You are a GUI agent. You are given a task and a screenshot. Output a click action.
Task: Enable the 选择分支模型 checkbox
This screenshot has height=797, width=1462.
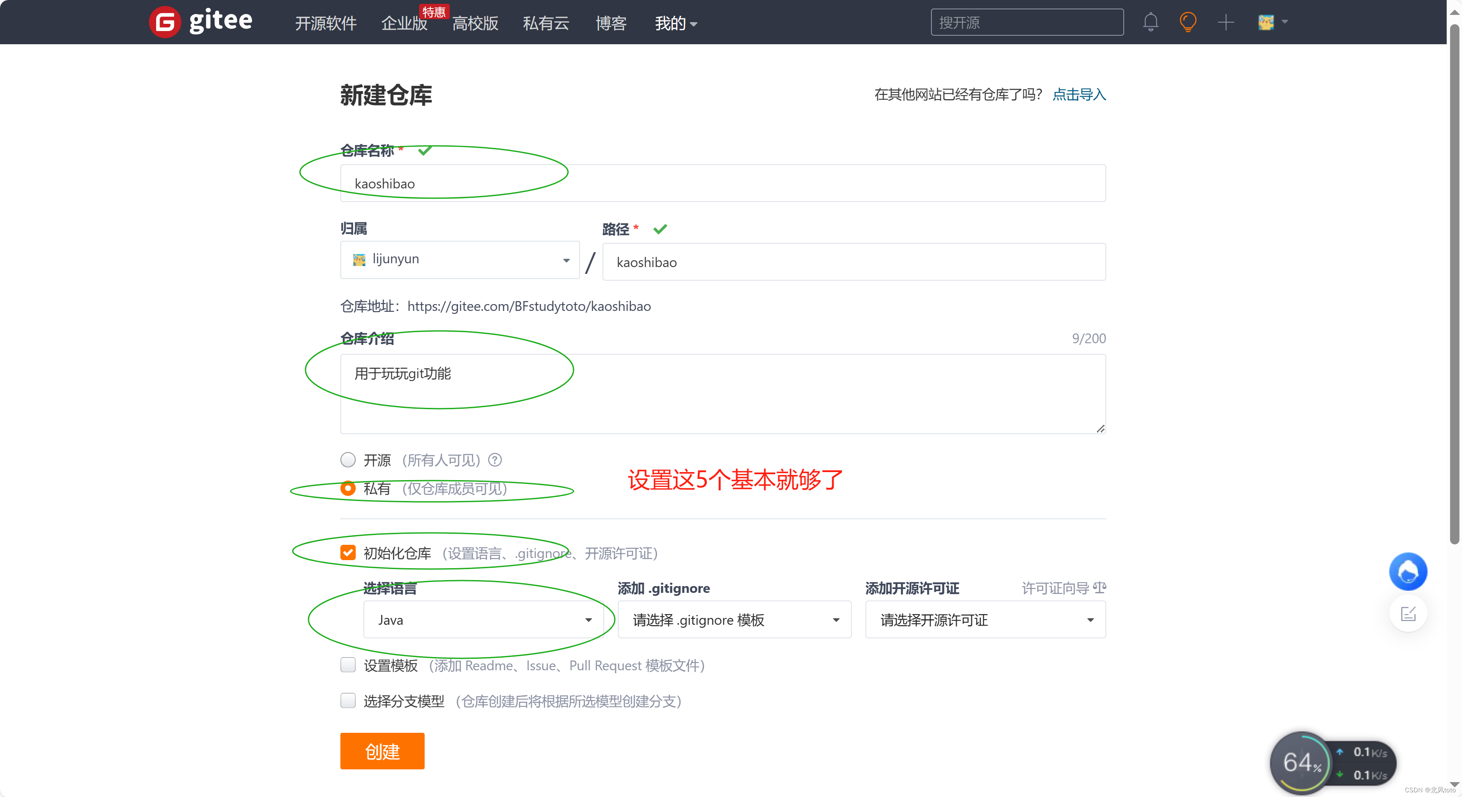click(348, 700)
